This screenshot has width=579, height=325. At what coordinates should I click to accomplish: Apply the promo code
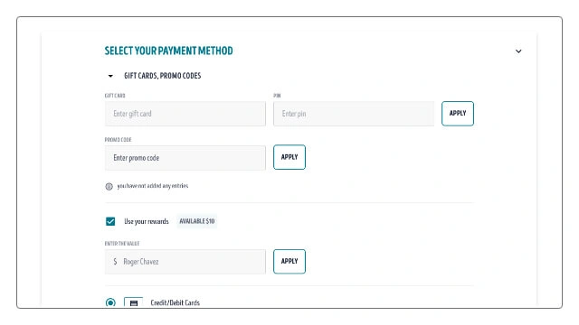(289, 157)
